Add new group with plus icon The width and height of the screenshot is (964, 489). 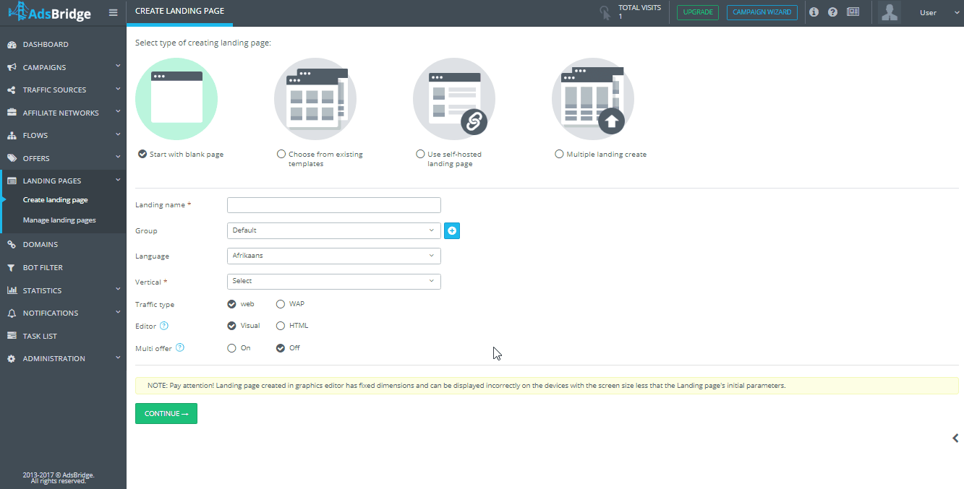[x=452, y=230]
